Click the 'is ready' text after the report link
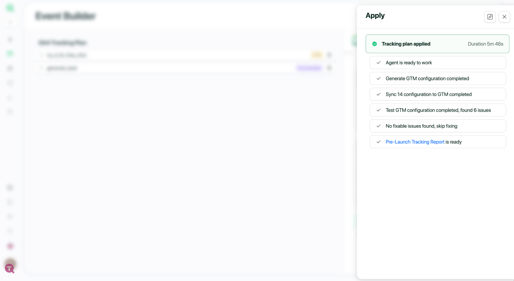The image size is (514, 281). click(454, 142)
